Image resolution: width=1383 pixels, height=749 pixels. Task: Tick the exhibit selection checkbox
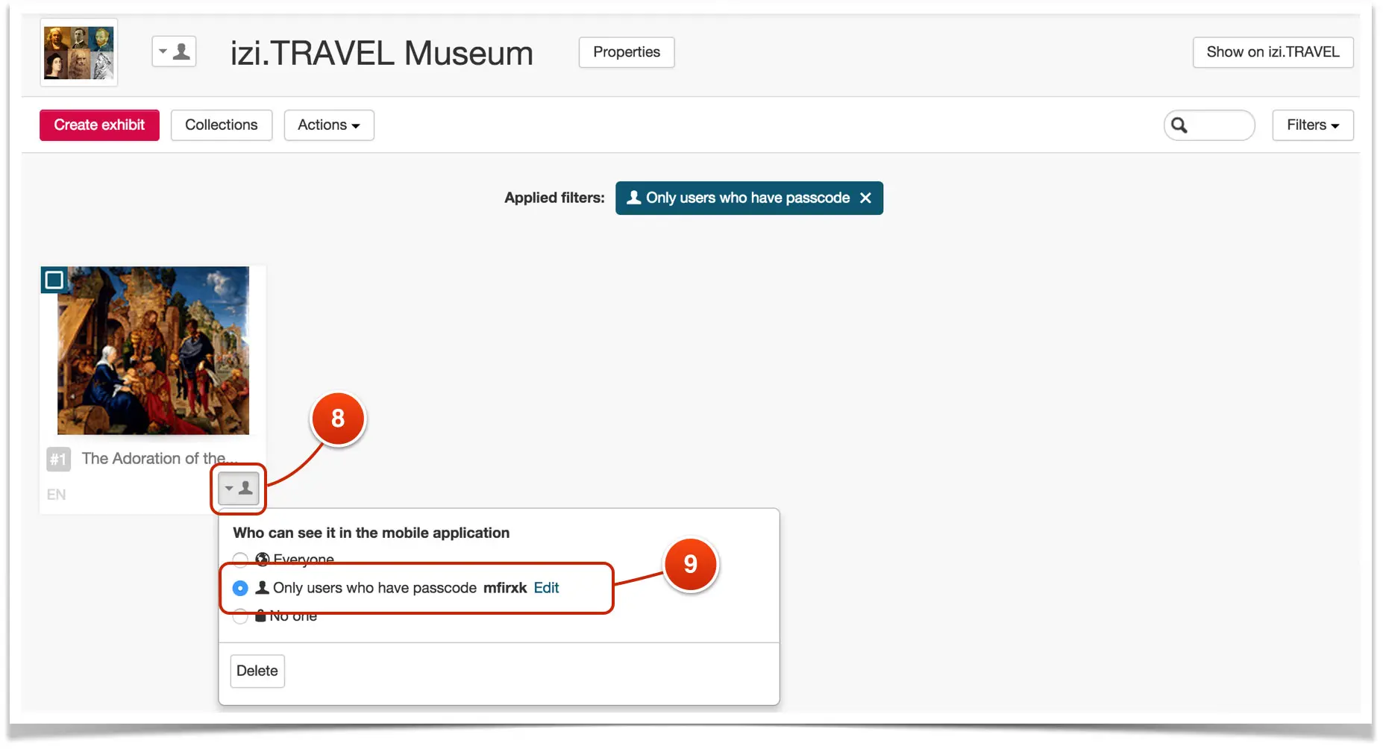point(54,280)
